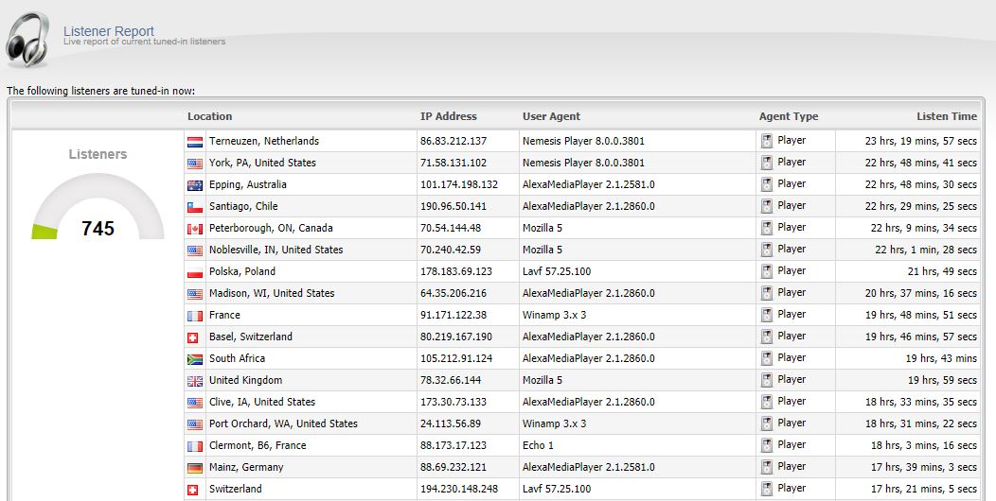This screenshot has height=501, width=996.
Task: Click Echo 1 user agent
Action: 538,445
